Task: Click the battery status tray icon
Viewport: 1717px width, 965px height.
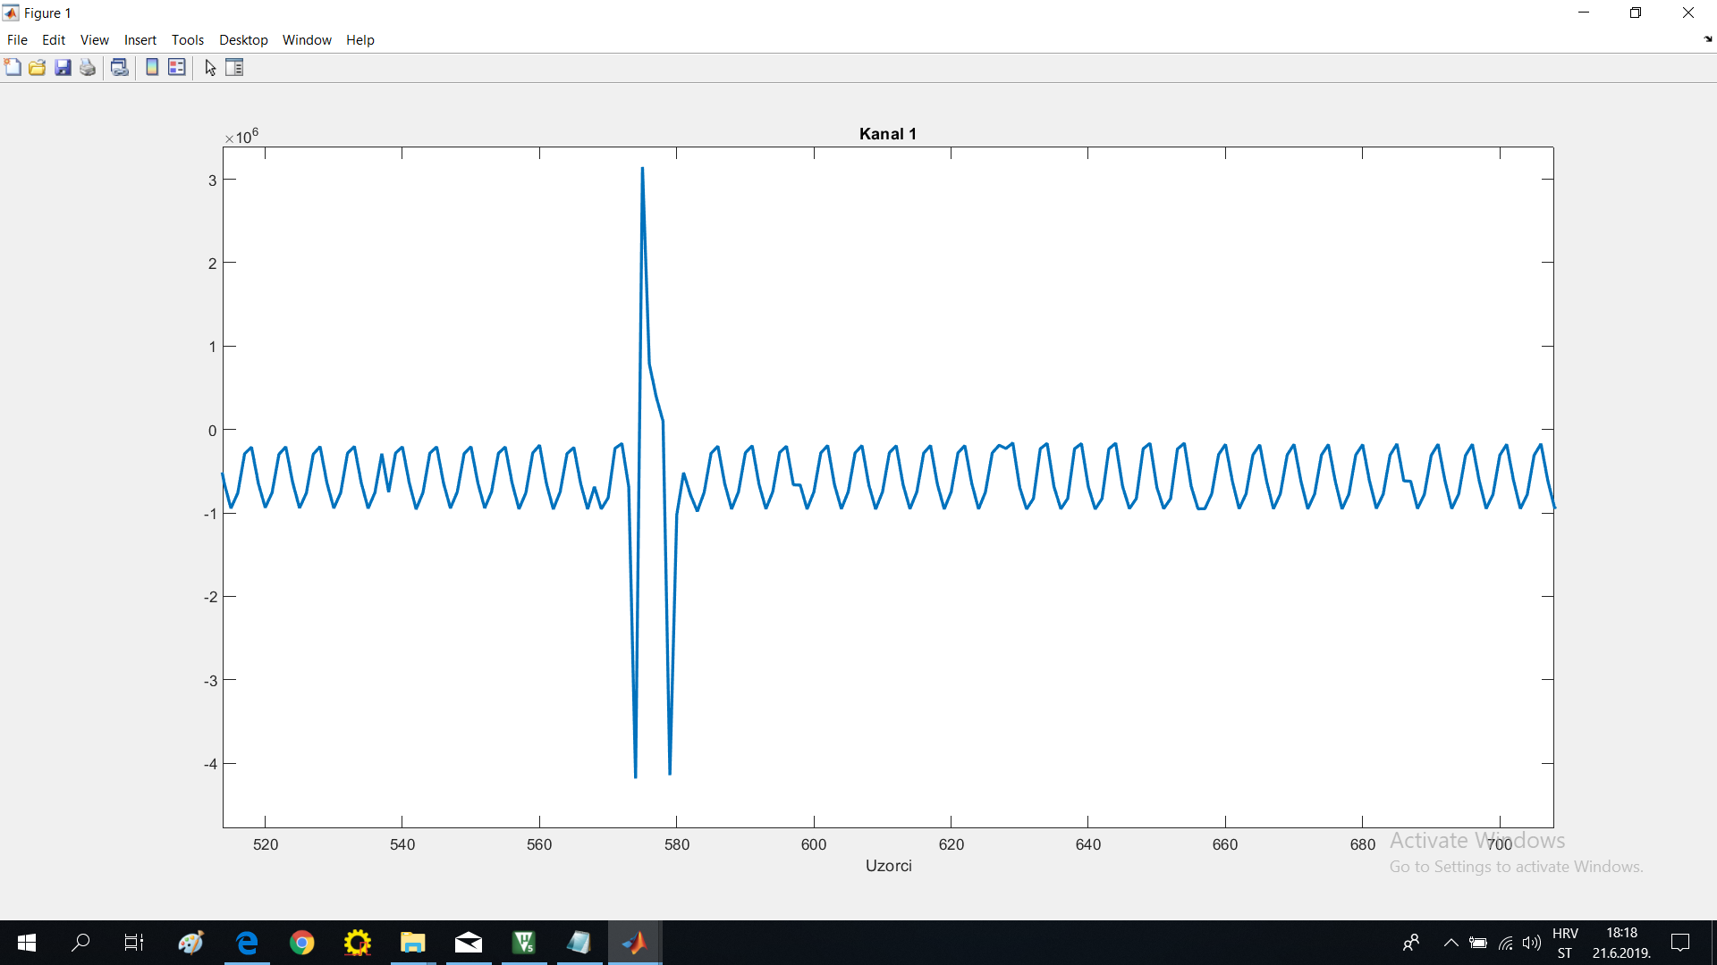Action: (x=1478, y=943)
